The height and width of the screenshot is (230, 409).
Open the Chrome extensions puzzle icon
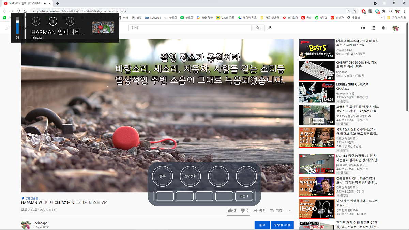[x=384, y=11]
